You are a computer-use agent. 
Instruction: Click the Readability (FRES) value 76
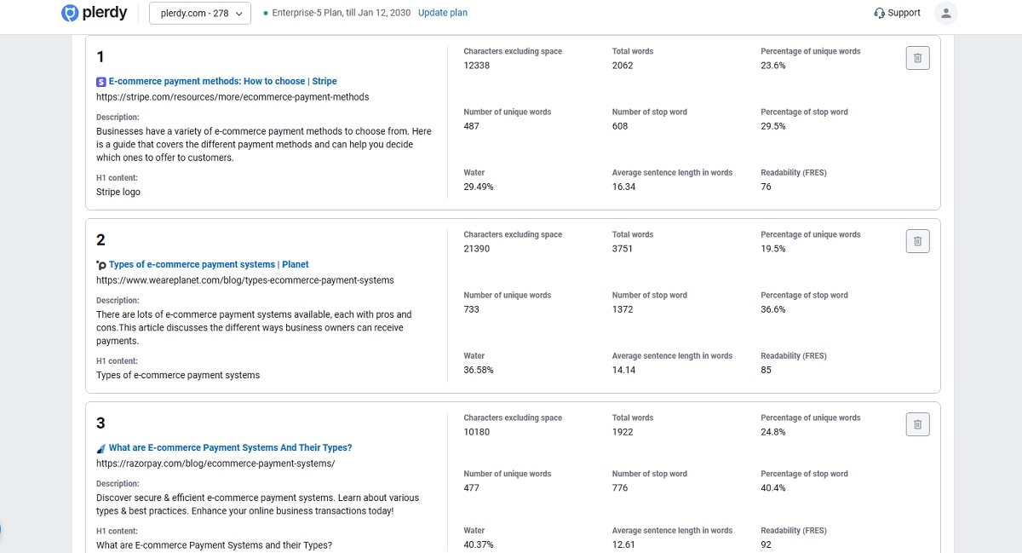(766, 187)
